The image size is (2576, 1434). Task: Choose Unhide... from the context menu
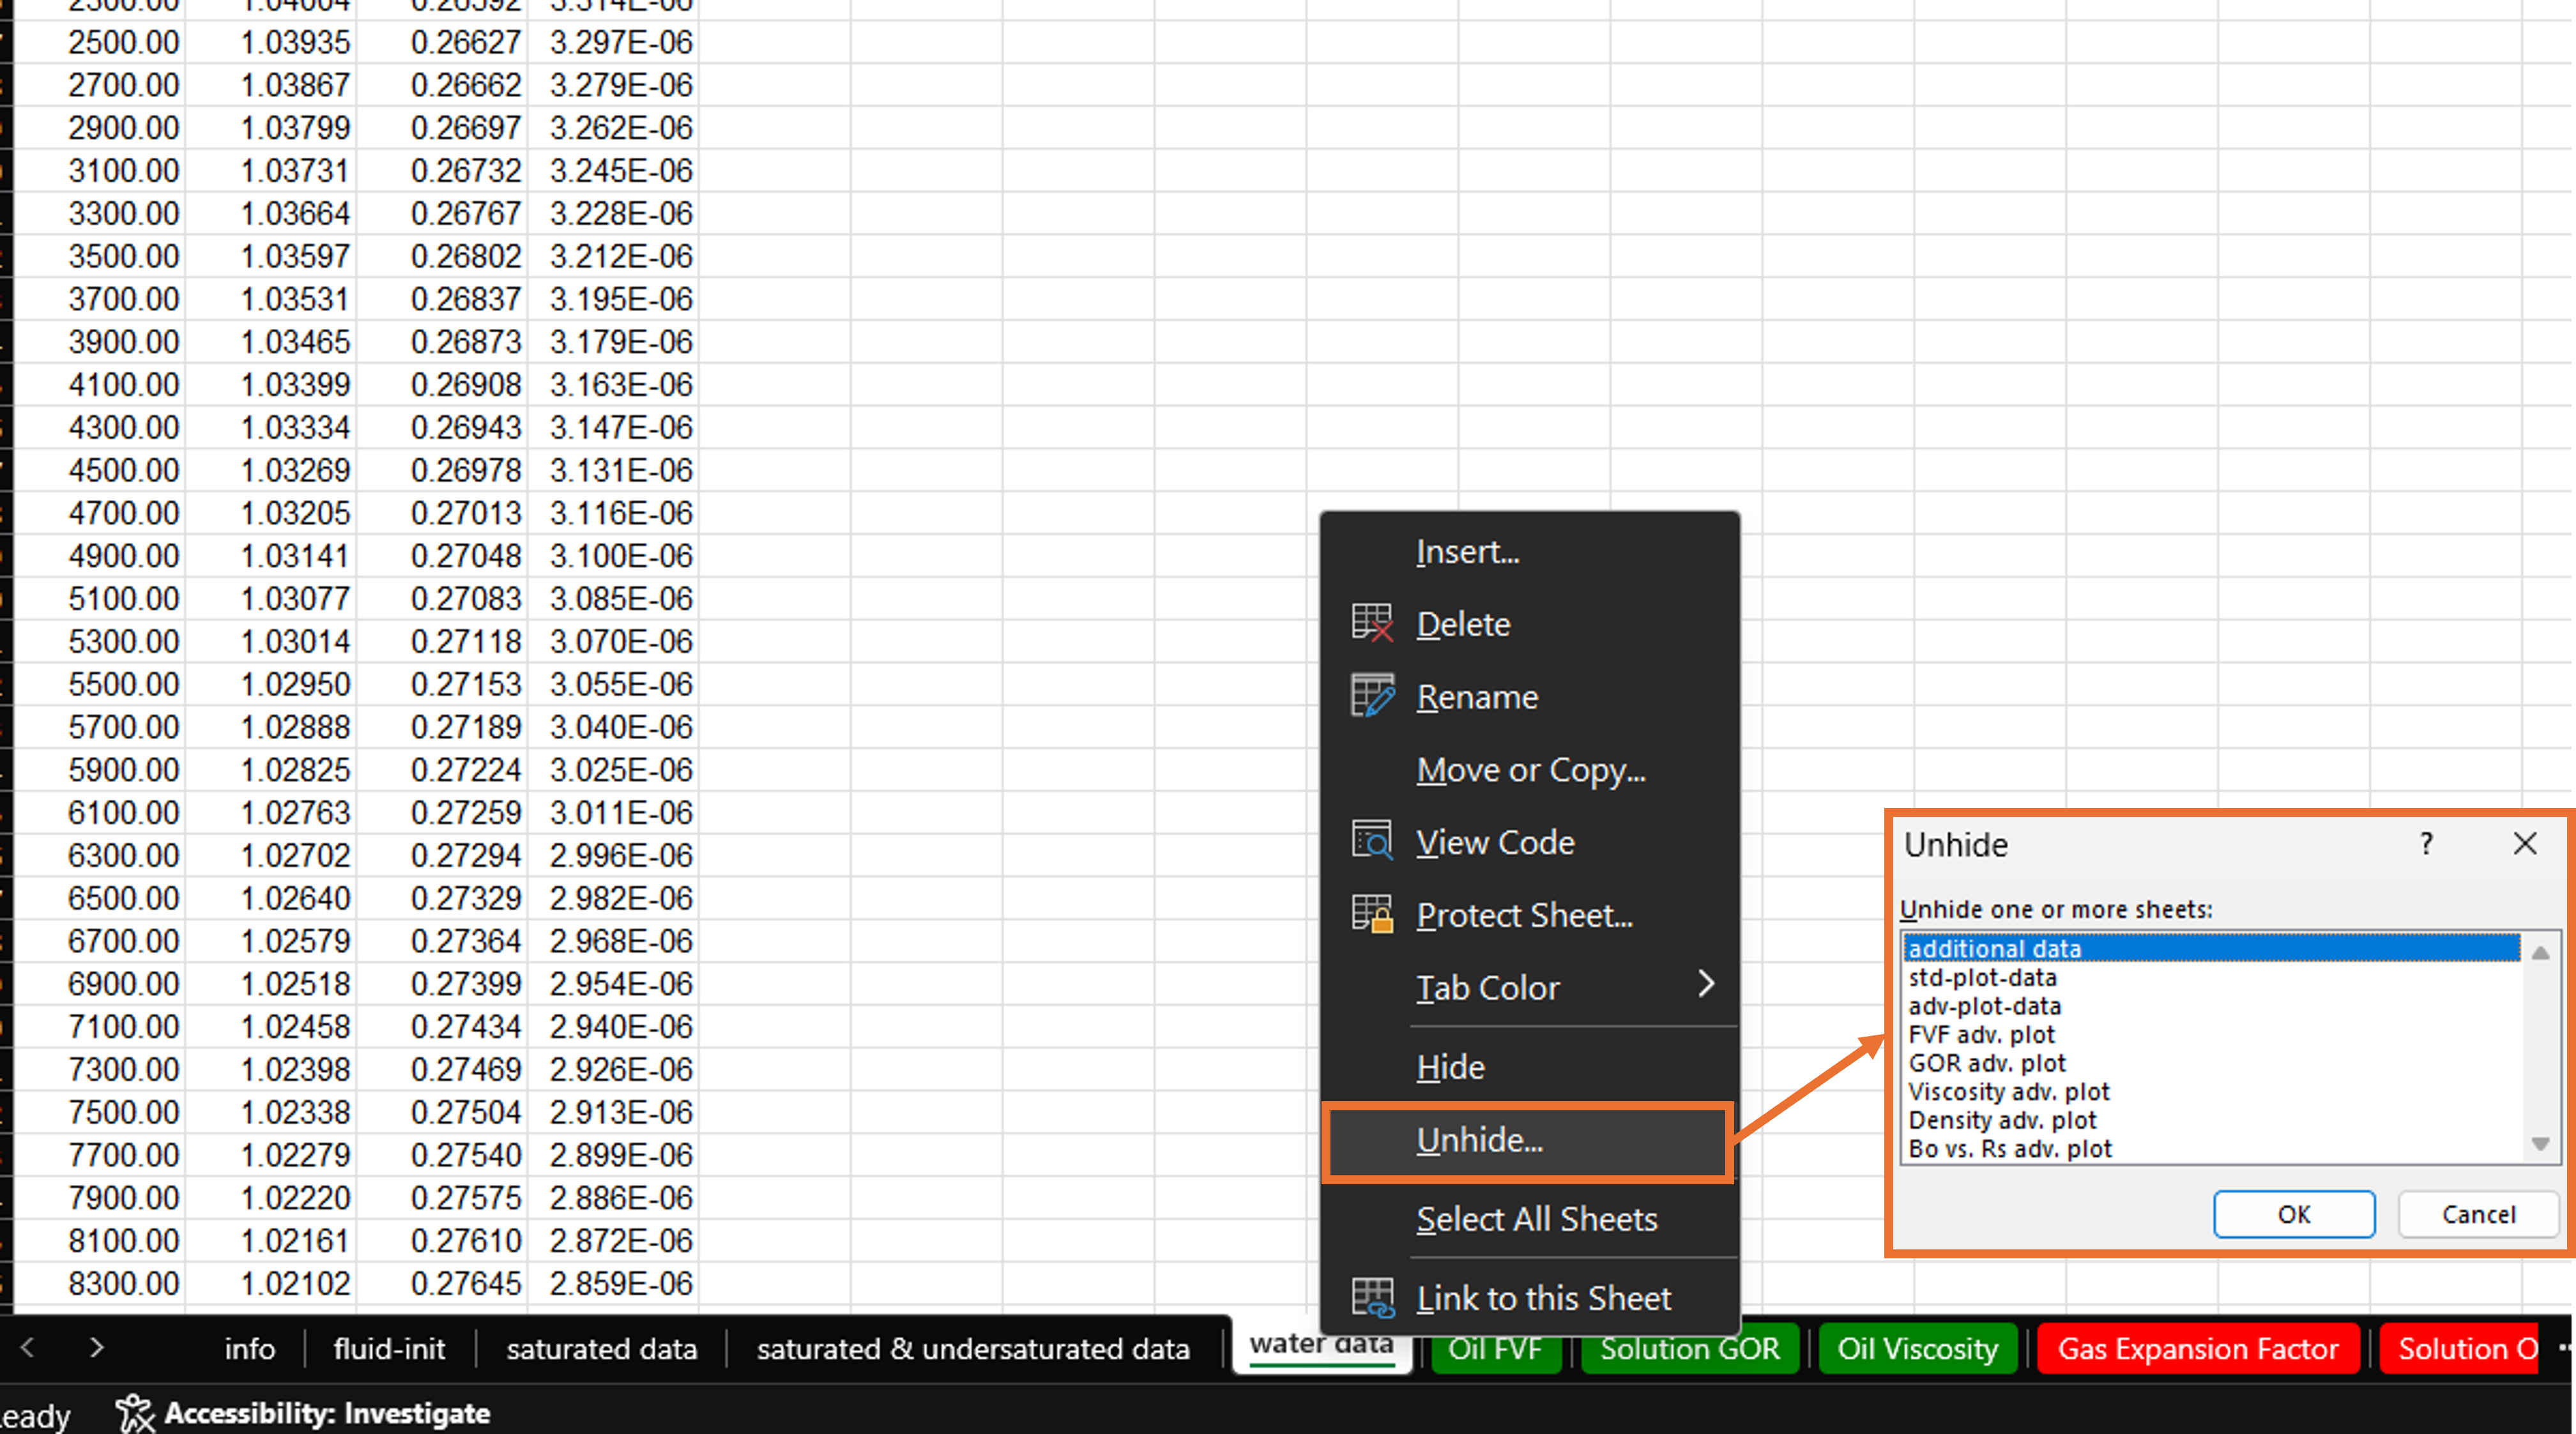[x=1479, y=1140]
